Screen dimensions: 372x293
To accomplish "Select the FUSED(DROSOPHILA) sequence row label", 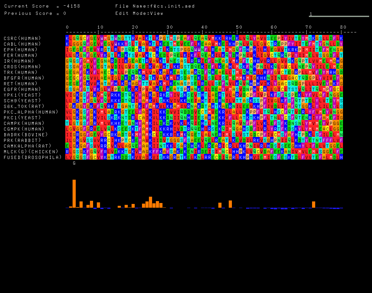I will tap(33, 157).
